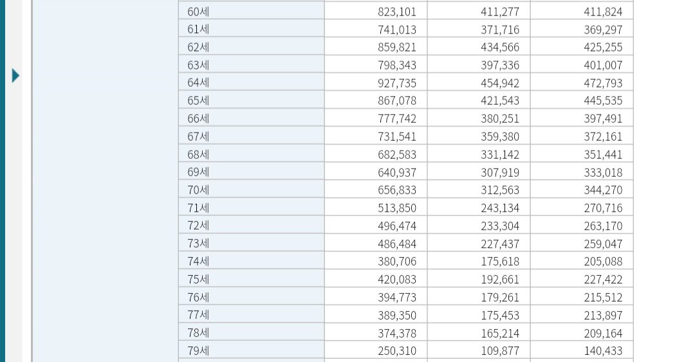The image size is (695, 362).
Task: Select the cell with 140,433
Action: click(x=582, y=350)
